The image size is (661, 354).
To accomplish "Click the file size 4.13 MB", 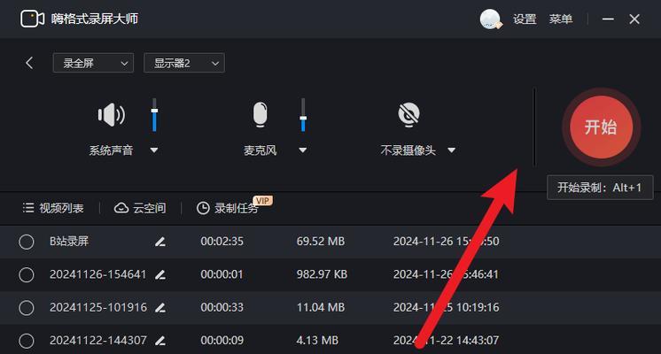I will (x=317, y=340).
